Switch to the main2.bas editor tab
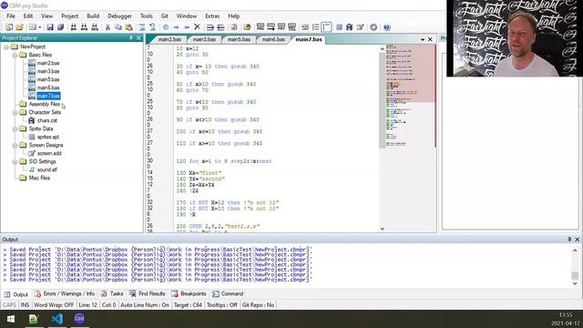Viewport: 583px width, 328px height. (169, 39)
